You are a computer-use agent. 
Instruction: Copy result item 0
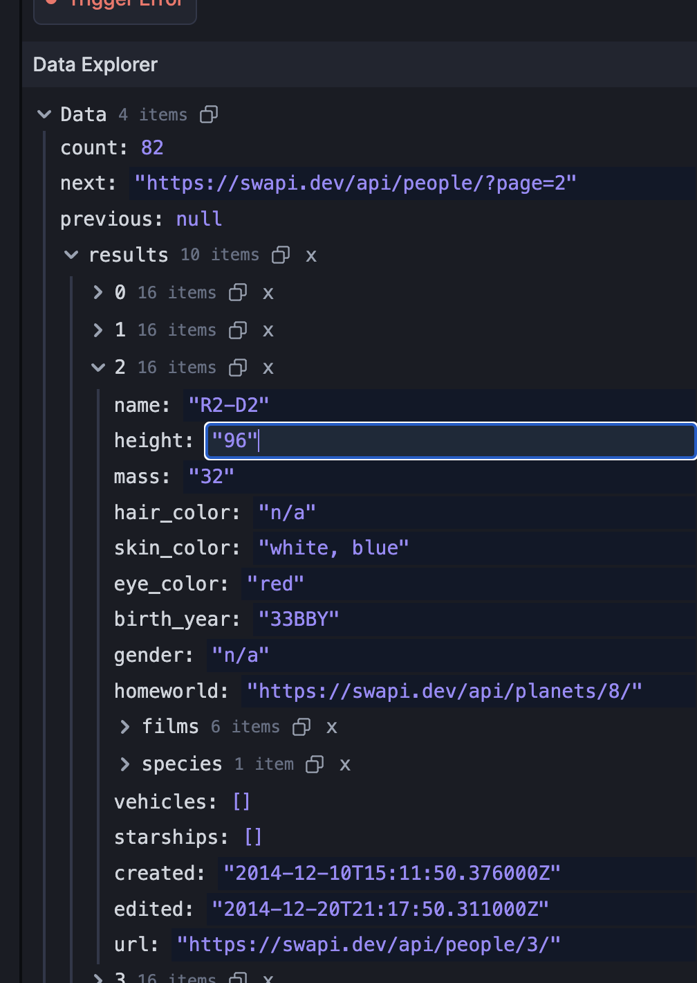tap(238, 293)
